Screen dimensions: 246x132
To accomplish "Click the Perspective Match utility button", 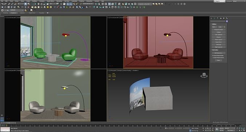I will pos(219,30).
